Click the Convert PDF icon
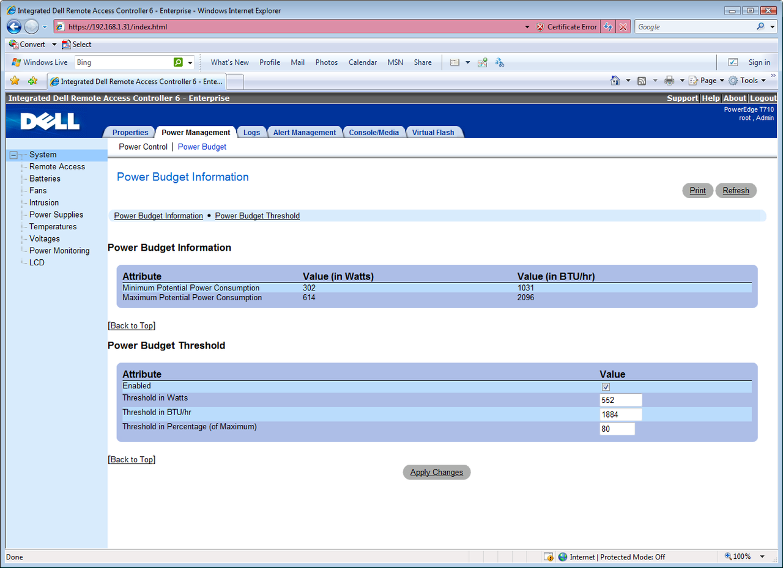783x568 pixels. (13, 45)
